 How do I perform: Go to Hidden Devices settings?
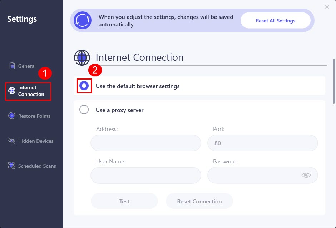[x=36, y=141]
